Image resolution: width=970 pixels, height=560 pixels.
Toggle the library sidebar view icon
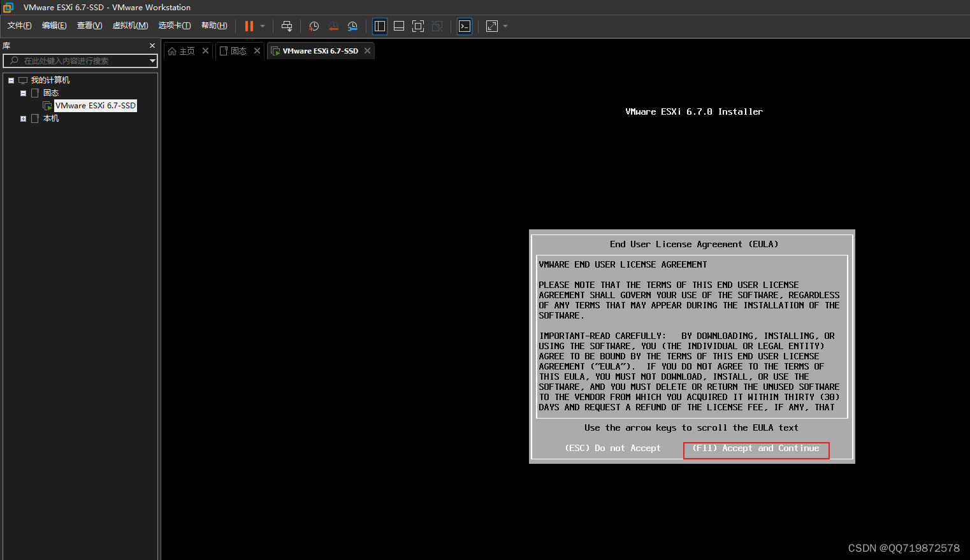[x=380, y=26]
